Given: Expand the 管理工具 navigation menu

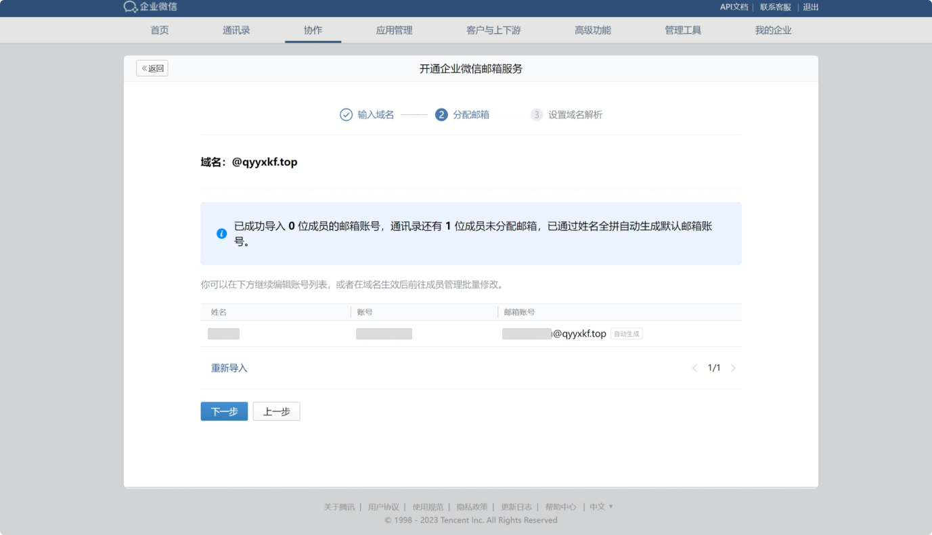Looking at the screenshot, I should coord(683,30).
